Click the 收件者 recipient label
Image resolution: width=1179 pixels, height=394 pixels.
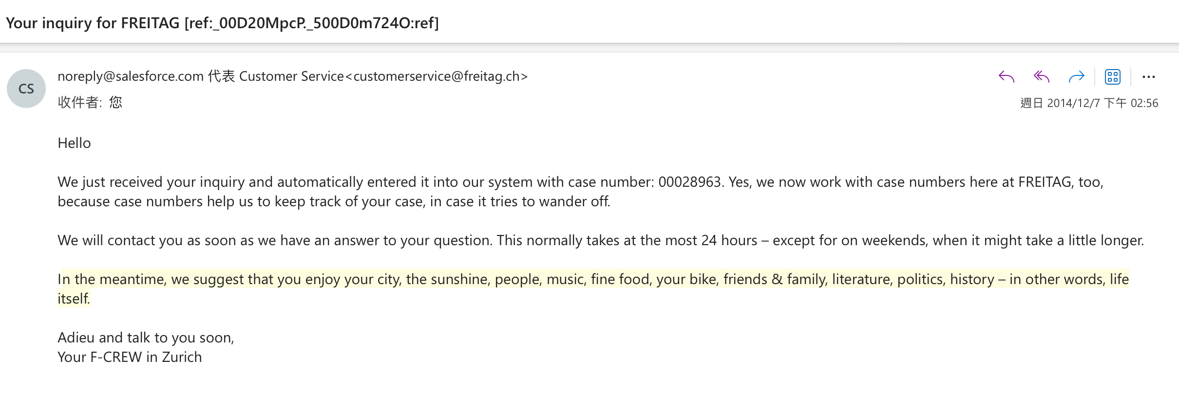(x=79, y=102)
